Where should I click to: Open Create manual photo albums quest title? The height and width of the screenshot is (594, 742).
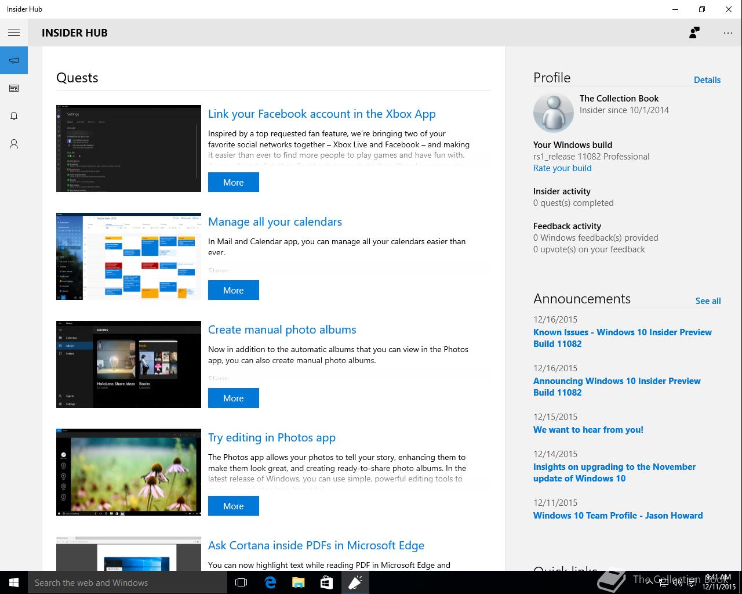click(282, 329)
